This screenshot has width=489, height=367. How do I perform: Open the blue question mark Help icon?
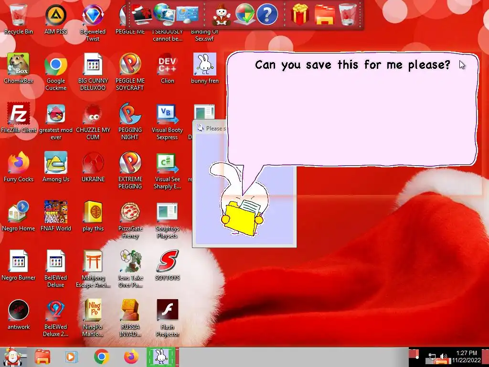click(x=267, y=14)
